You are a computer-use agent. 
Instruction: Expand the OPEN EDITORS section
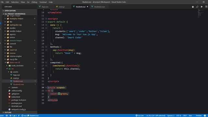pos(3,11)
